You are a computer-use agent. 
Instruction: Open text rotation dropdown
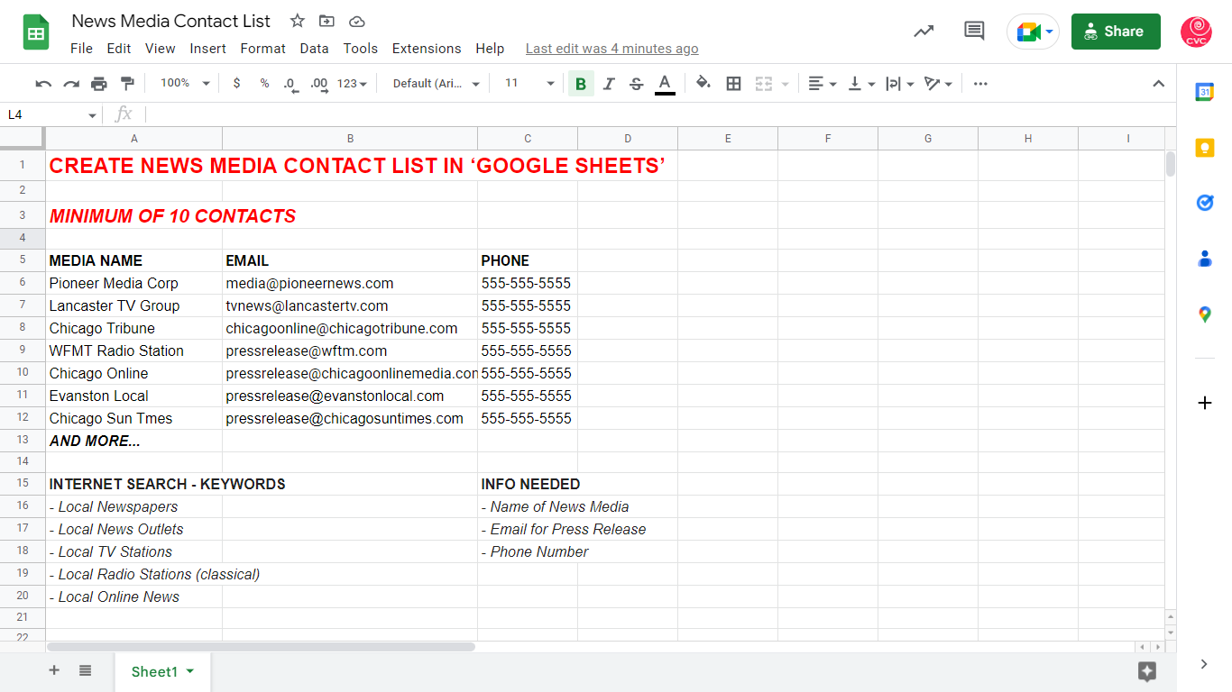click(x=938, y=84)
